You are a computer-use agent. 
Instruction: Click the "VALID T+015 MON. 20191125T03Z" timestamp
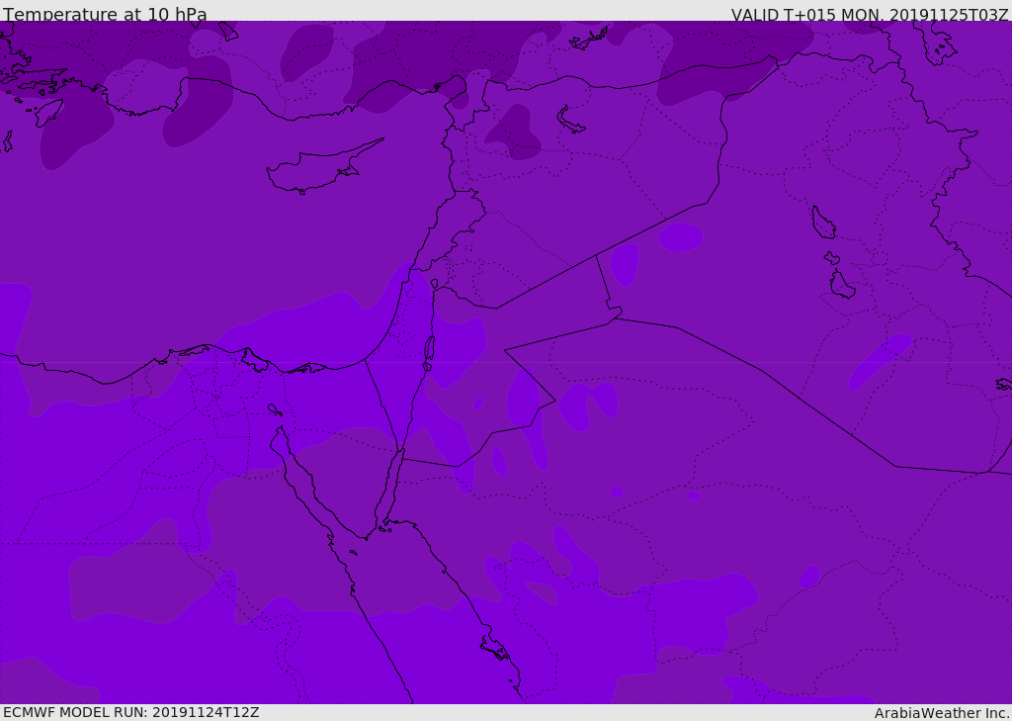pos(870,14)
